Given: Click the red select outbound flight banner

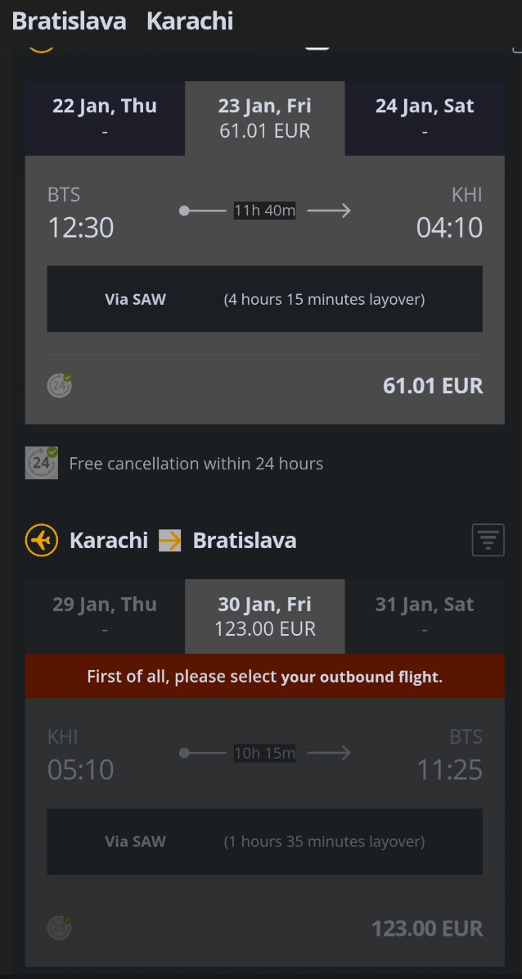Looking at the screenshot, I should point(264,676).
